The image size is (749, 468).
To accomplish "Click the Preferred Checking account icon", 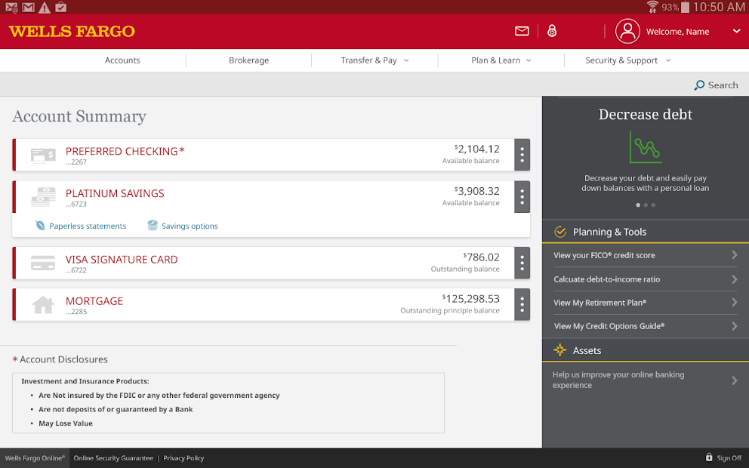I will click(43, 155).
